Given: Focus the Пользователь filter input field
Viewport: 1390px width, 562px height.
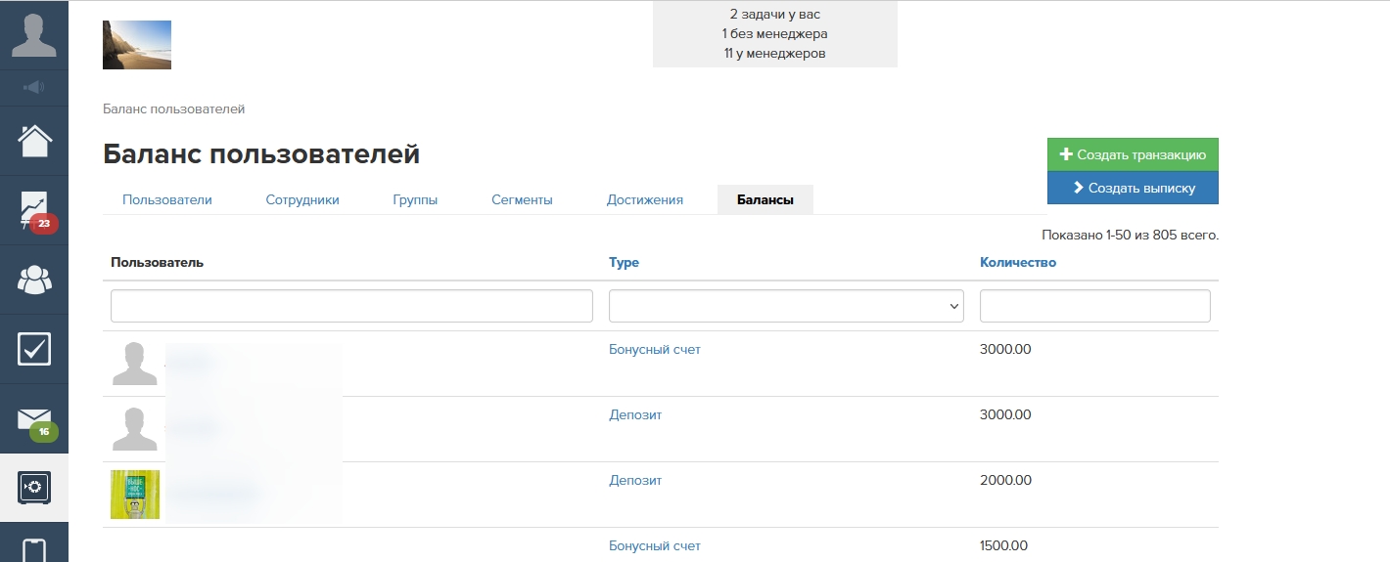Looking at the screenshot, I should point(351,306).
